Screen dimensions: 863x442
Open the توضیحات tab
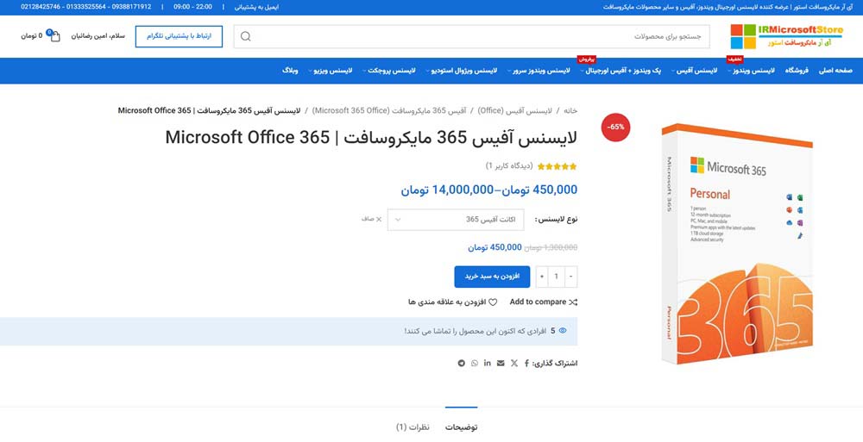[x=461, y=426]
